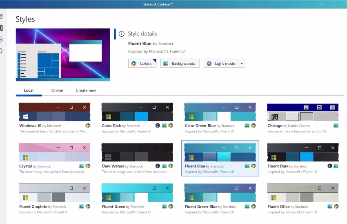Click the dark mode moon icon on Cairo Dark
This screenshot has height=224, width=347.
(158, 125)
